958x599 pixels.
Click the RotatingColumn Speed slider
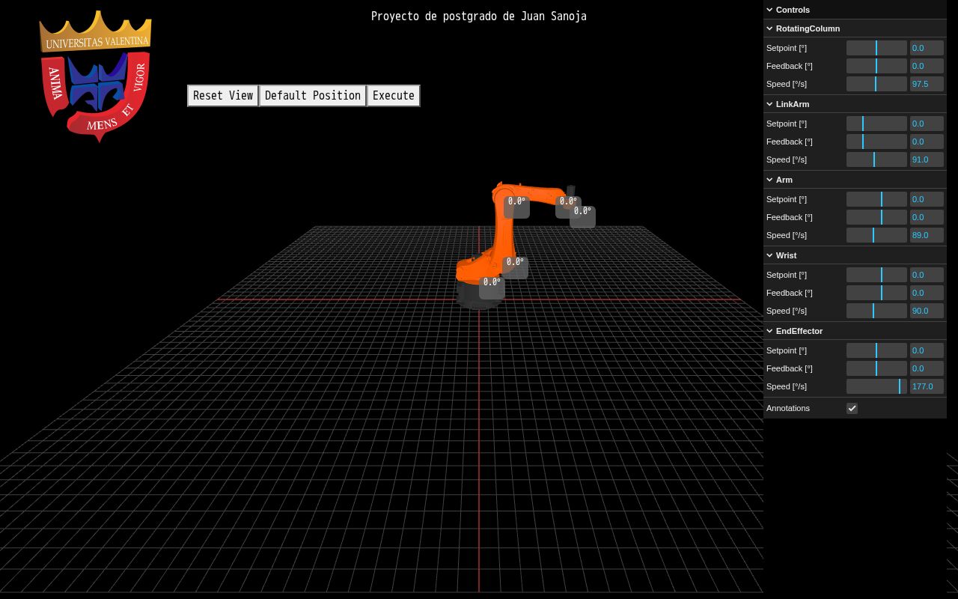pyautogui.click(x=876, y=84)
